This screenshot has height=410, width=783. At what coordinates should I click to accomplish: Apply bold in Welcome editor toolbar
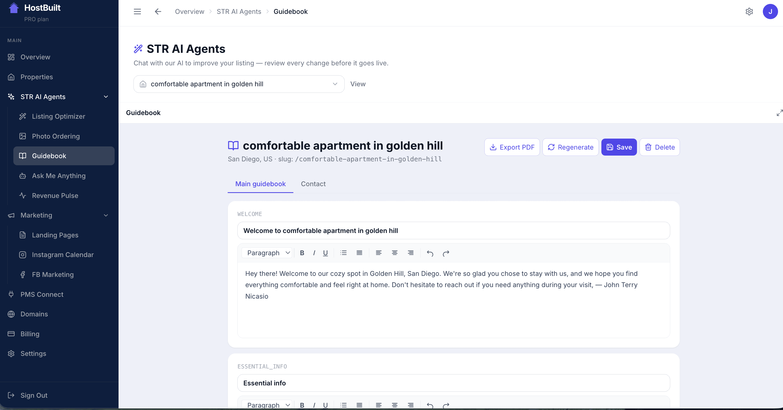pos(302,253)
